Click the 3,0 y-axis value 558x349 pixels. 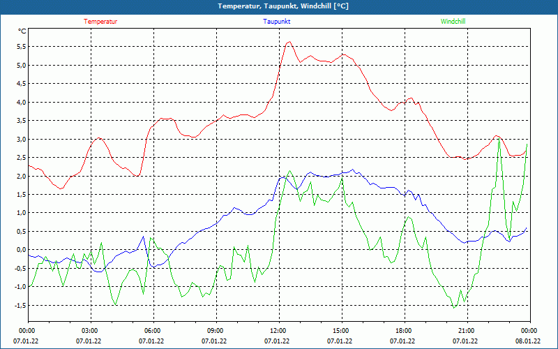point(22,139)
